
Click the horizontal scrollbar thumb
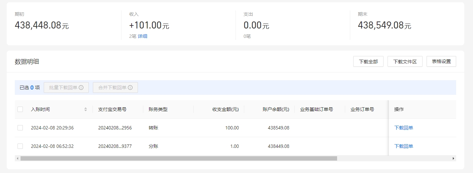point(179,158)
